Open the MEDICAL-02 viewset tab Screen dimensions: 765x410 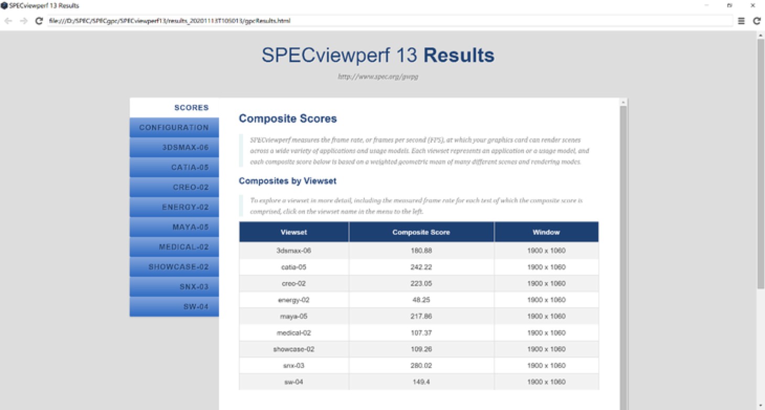pyautogui.click(x=174, y=247)
